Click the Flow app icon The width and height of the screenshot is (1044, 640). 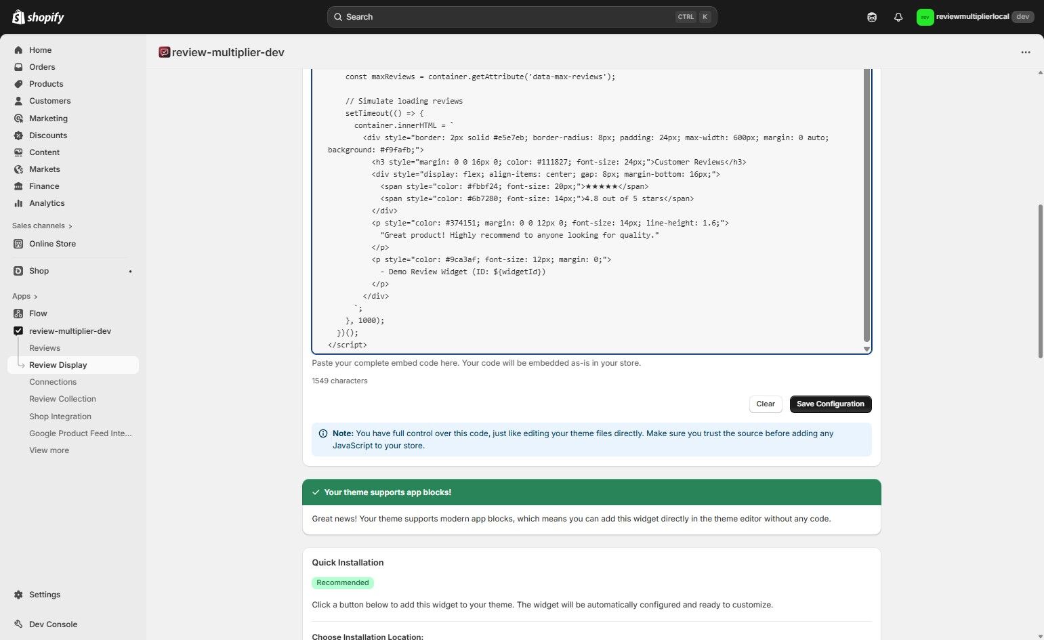coord(18,314)
